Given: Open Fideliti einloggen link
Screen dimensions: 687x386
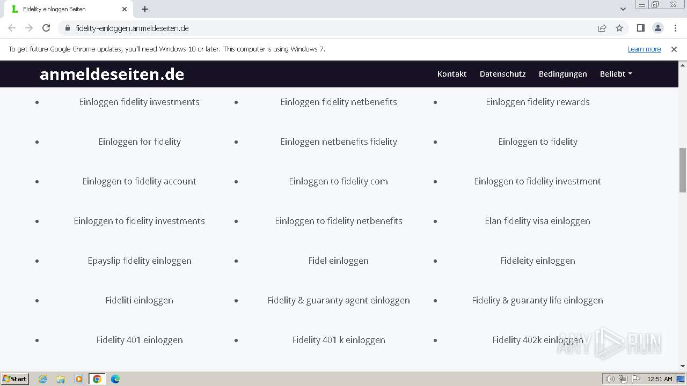Looking at the screenshot, I should 139,300.
